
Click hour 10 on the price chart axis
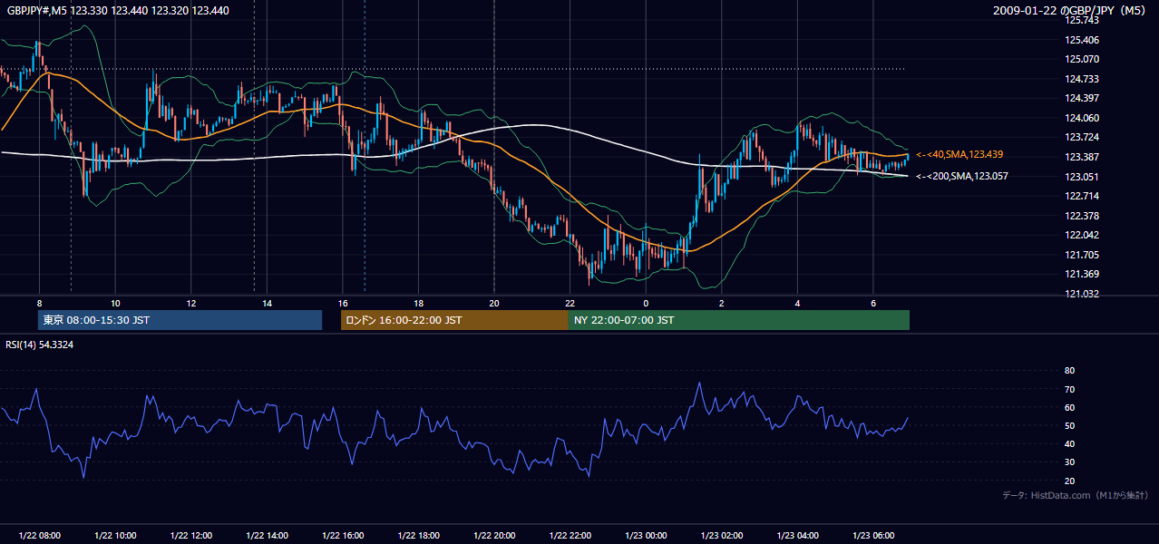(115, 303)
